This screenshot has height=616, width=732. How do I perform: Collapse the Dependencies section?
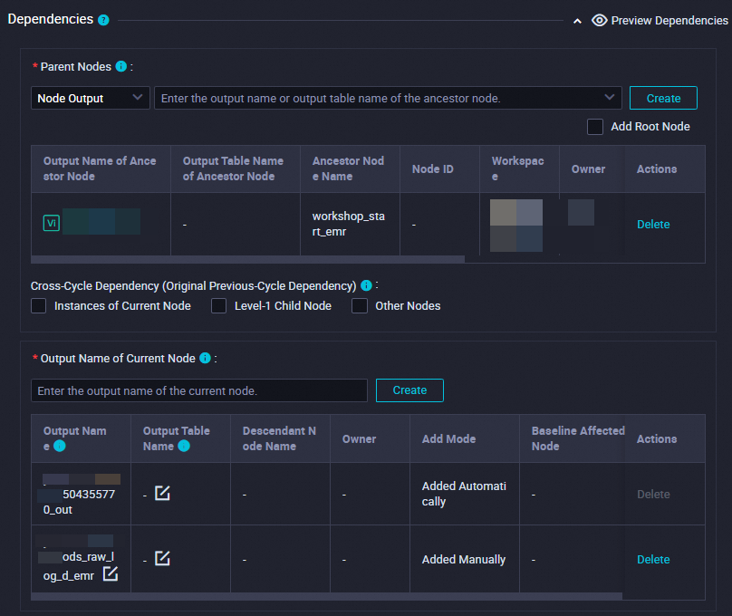[577, 21]
